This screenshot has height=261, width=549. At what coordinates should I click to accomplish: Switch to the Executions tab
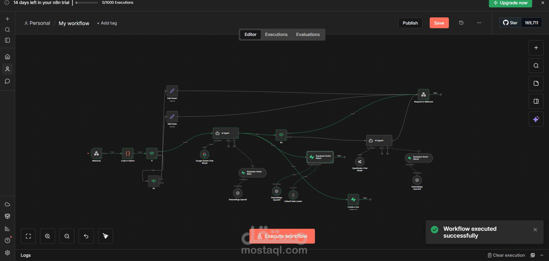[276, 35]
